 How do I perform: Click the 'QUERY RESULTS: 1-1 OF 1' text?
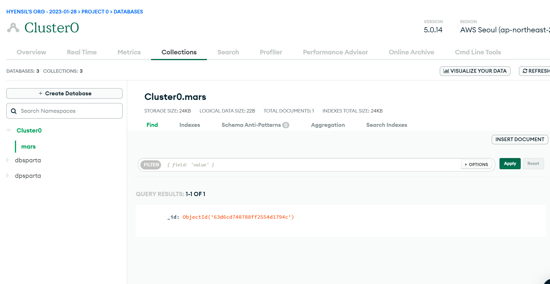[x=171, y=194]
